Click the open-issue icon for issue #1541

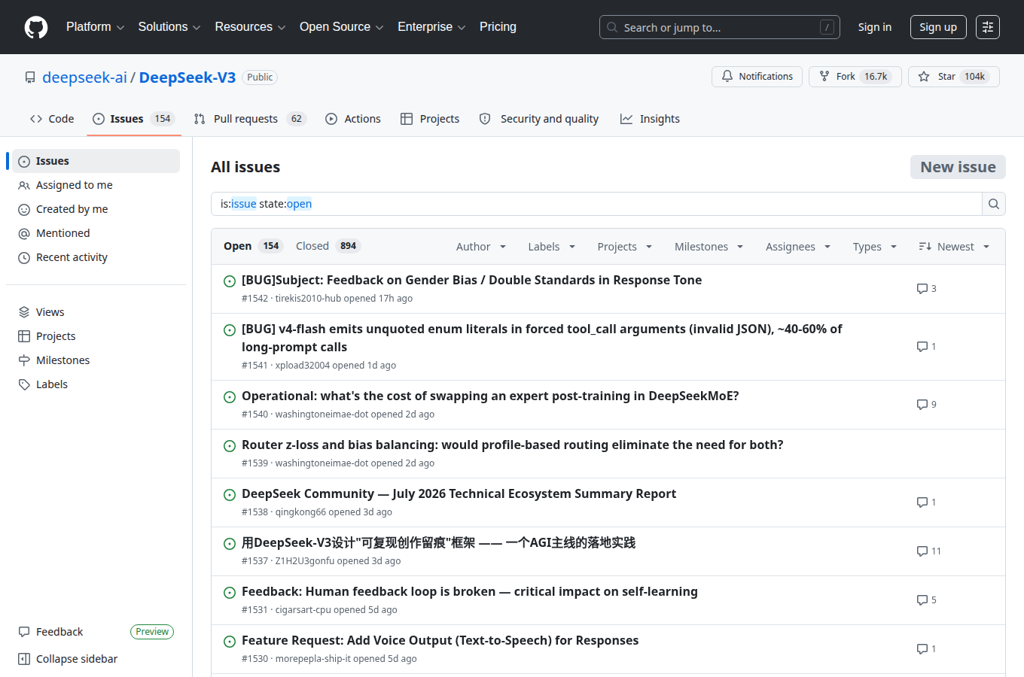[230, 330]
